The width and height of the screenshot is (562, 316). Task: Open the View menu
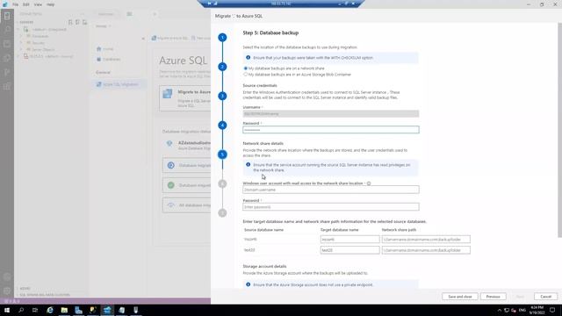[38, 4]
